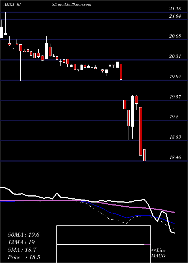Click the <<Live MACD label
Viewport: 188px width, 263px height.
(158, 253)
